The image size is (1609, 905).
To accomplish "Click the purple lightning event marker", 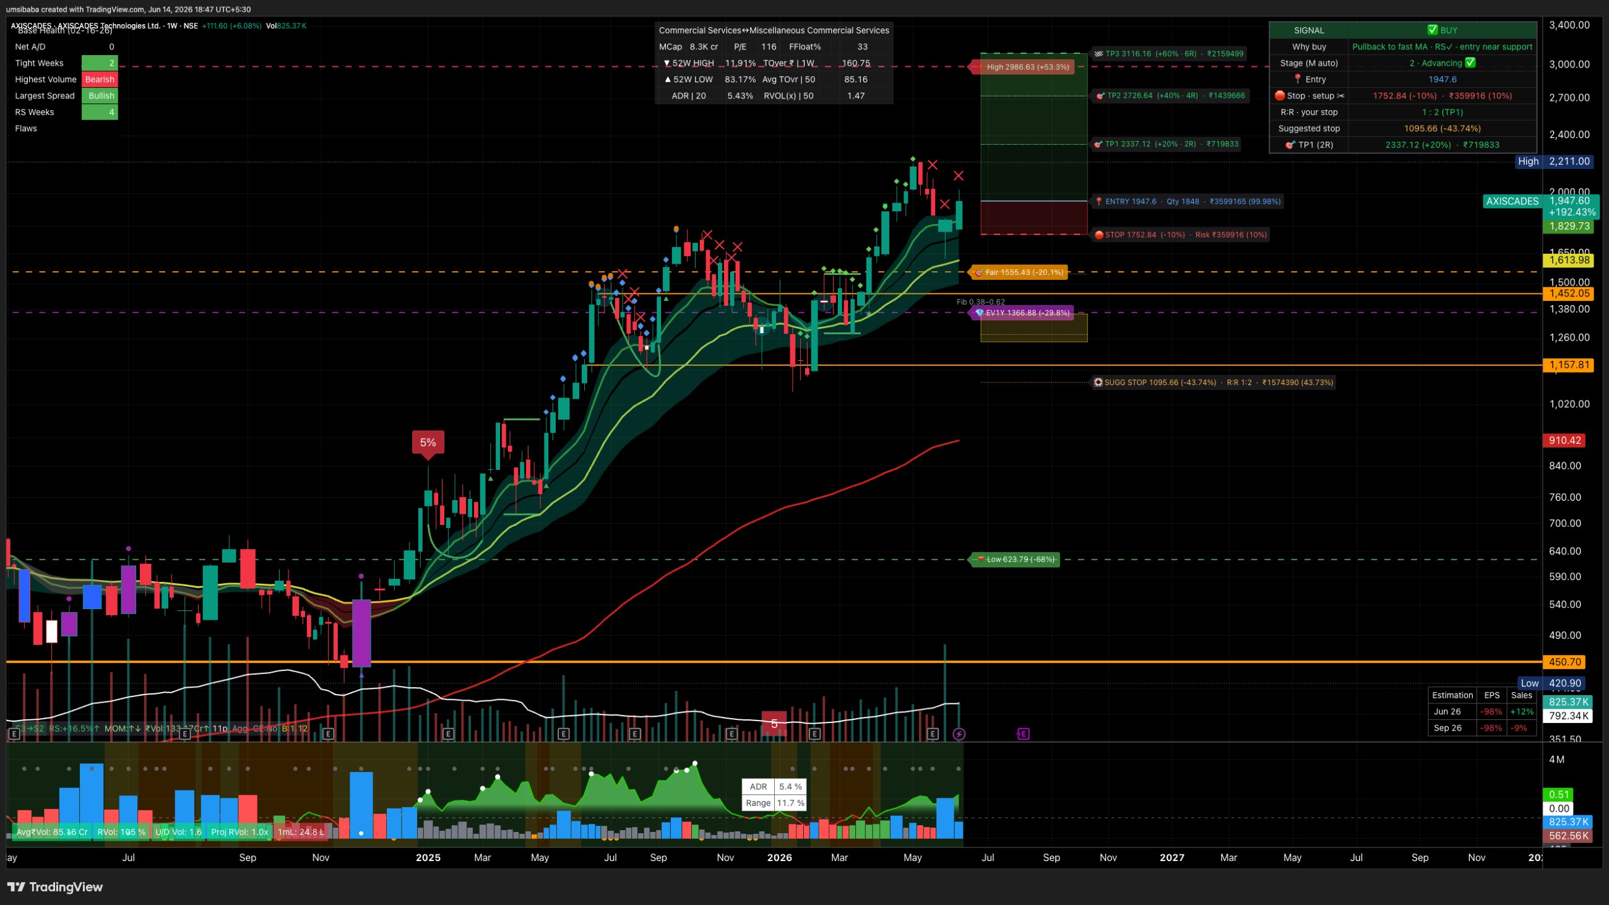I will click(959, 734).
